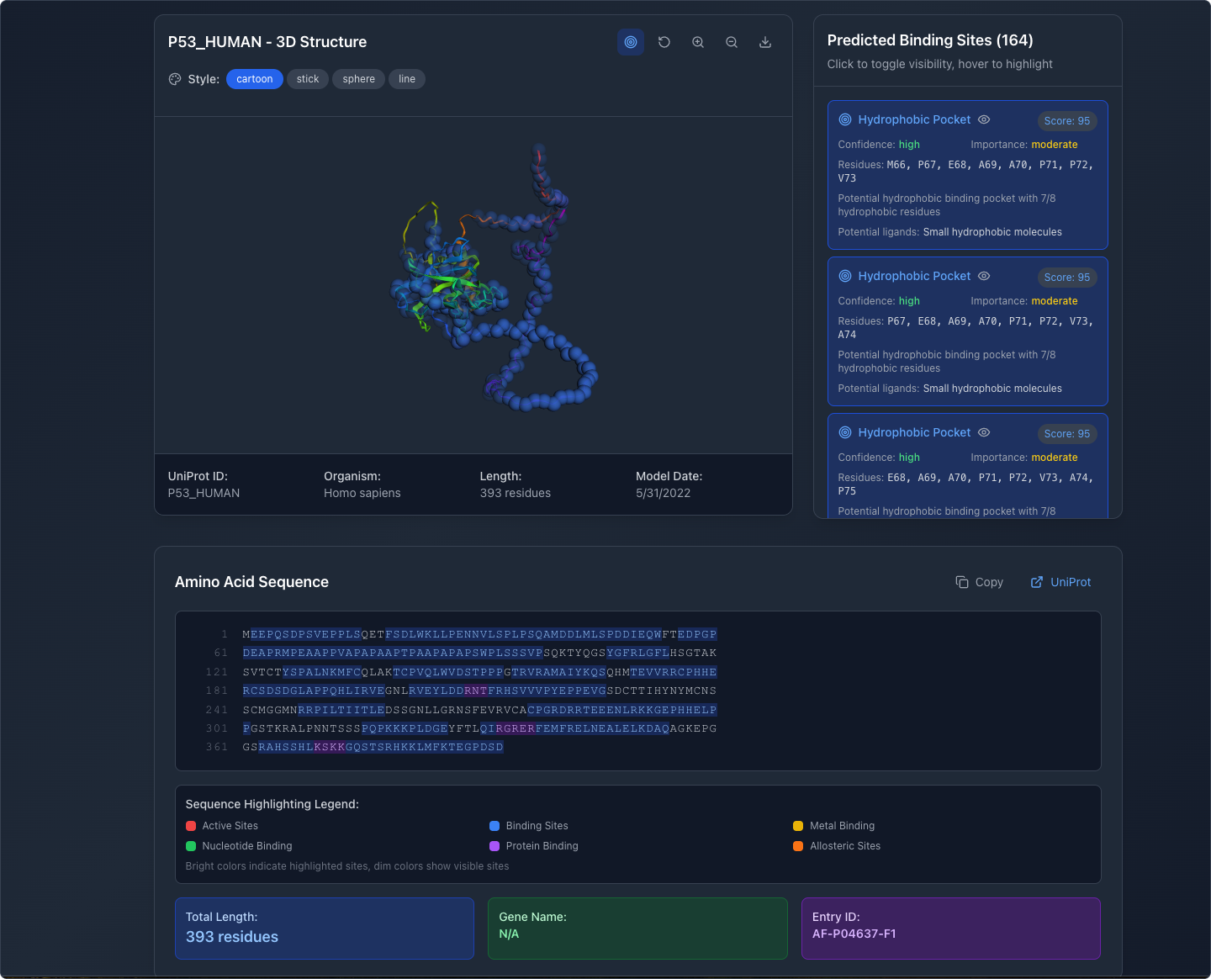Click the sequence row numbered 61
Screen dimensions: 1211x979
479,653
